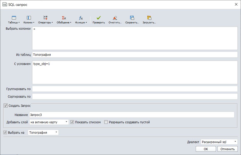Toggle the Показать списком checkbox
241x155 pixels.
pos(72,122)
